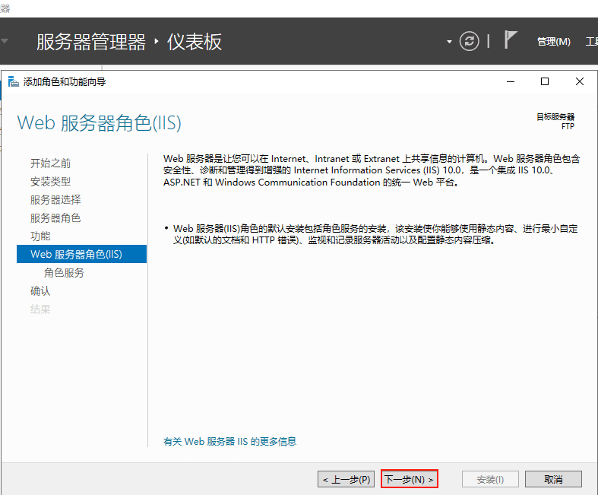
Task: Click the 仪表板 breadcrumb title
Action: [x=195, y=42]
